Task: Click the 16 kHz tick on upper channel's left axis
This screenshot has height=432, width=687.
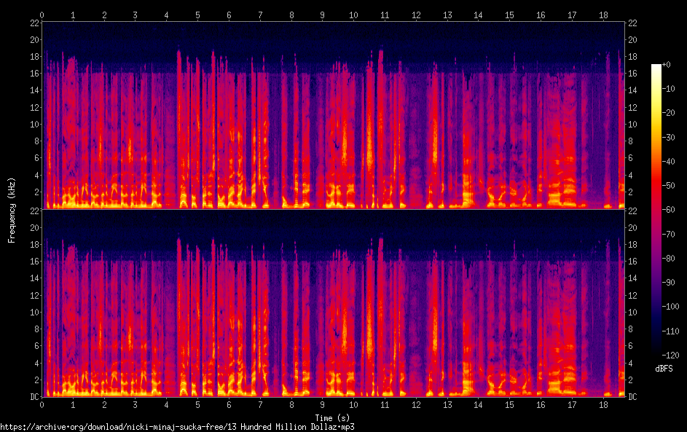Action: pos(34,73)
